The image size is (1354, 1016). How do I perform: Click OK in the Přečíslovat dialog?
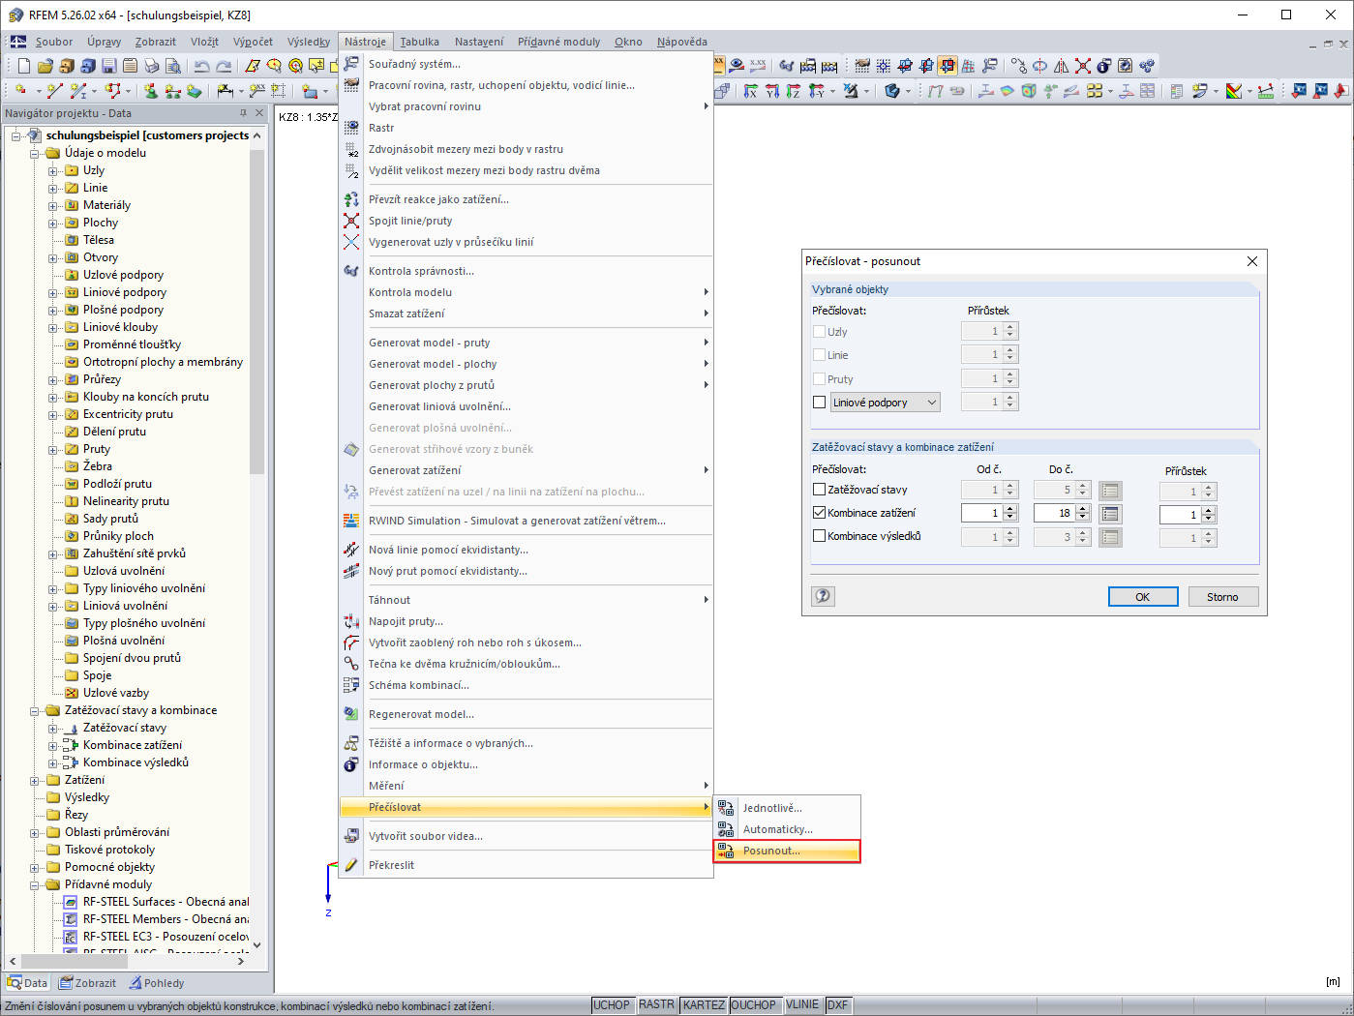(x=1143, y=597)
